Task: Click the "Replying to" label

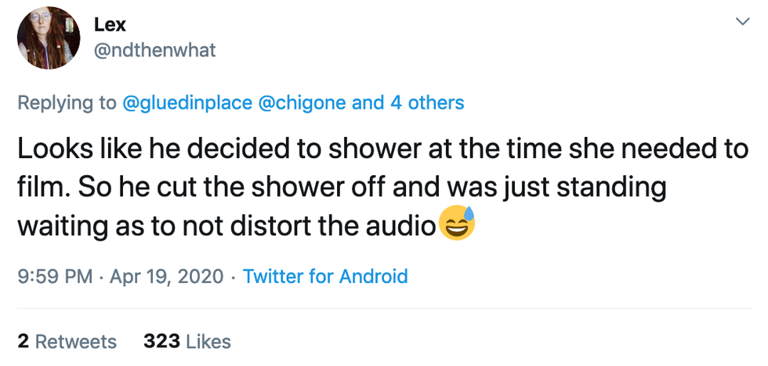Action: point(65,102)
